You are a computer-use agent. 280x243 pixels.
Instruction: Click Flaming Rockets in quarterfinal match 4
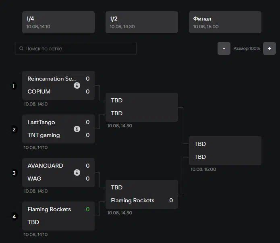49,209
